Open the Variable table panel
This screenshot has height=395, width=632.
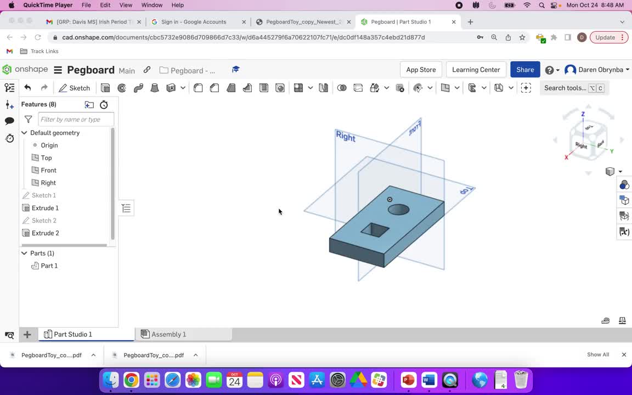624,232
